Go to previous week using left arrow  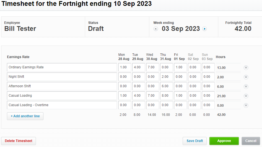156,29
